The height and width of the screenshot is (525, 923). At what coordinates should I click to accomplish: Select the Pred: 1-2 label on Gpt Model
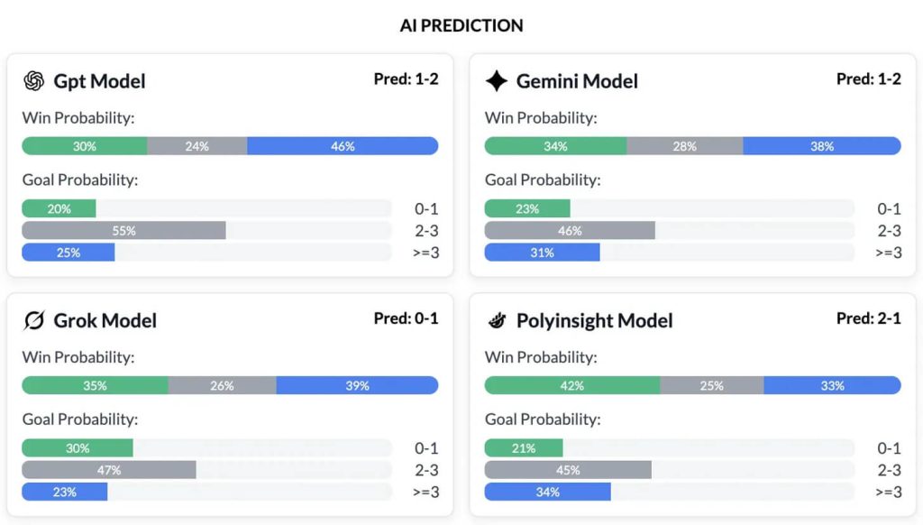(407, 79)
